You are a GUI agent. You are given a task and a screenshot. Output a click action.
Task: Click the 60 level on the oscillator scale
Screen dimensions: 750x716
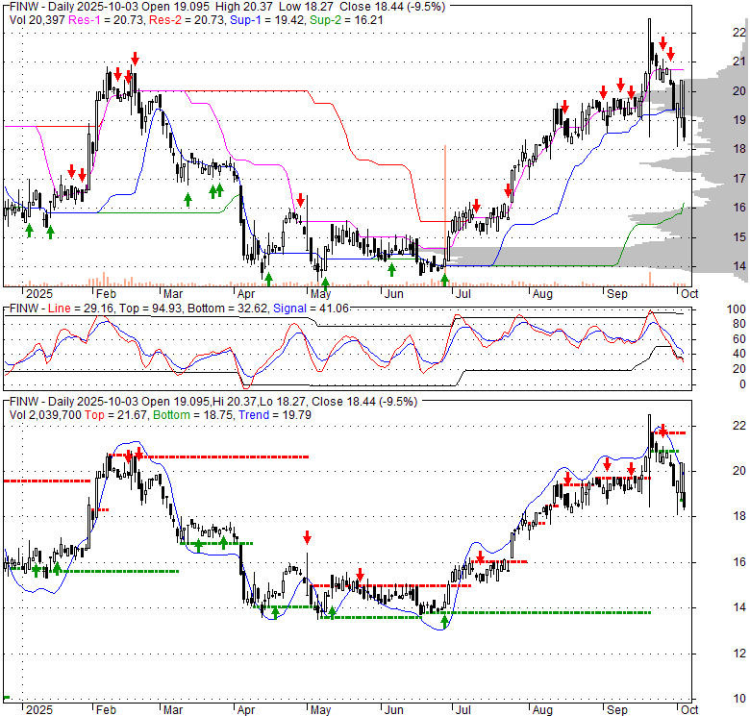coord(739,339)
